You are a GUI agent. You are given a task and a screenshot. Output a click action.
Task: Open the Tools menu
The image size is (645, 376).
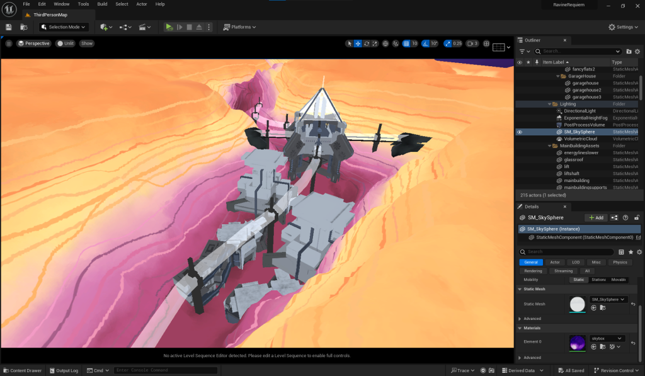coord(84,4)
